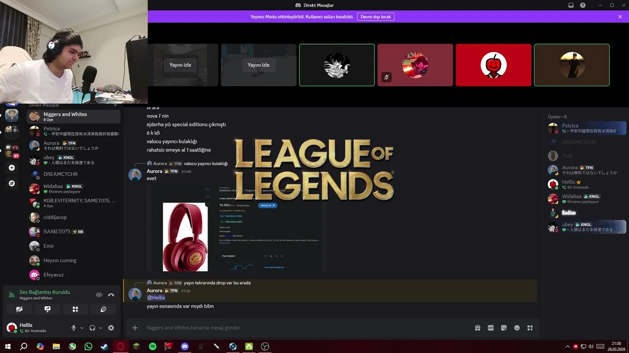629x353 pixels.
Task: Open the inbox icon in title bar
Action: coord(571,5)
